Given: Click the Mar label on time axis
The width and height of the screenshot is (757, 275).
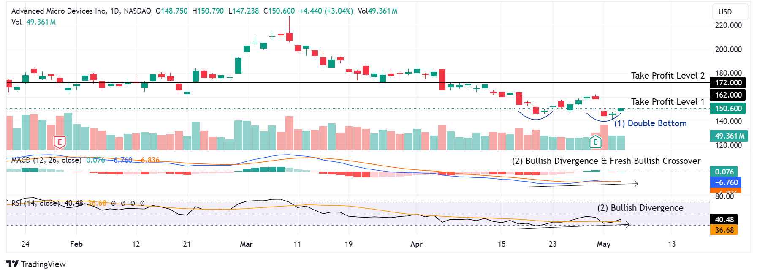Looking at the screenshot, I should pos(247,244).
